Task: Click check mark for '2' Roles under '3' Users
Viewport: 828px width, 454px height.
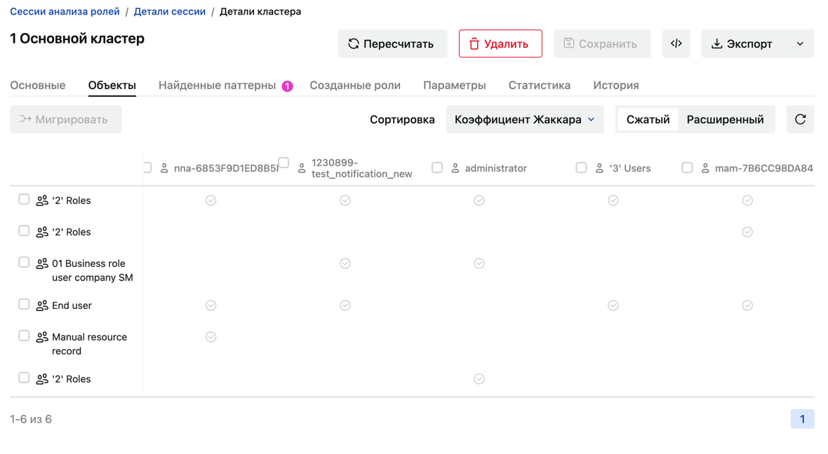Action: [x=613, y=200]
